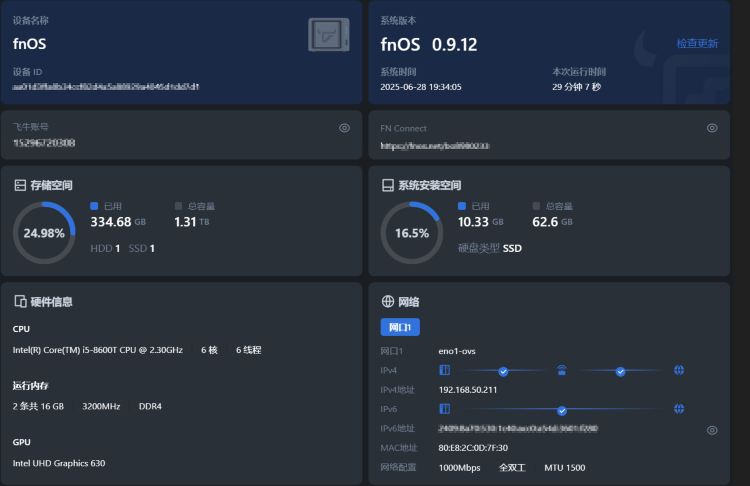
Task: Click the 2 条共 16 GB memory text
Action: (x=38, y=406)
